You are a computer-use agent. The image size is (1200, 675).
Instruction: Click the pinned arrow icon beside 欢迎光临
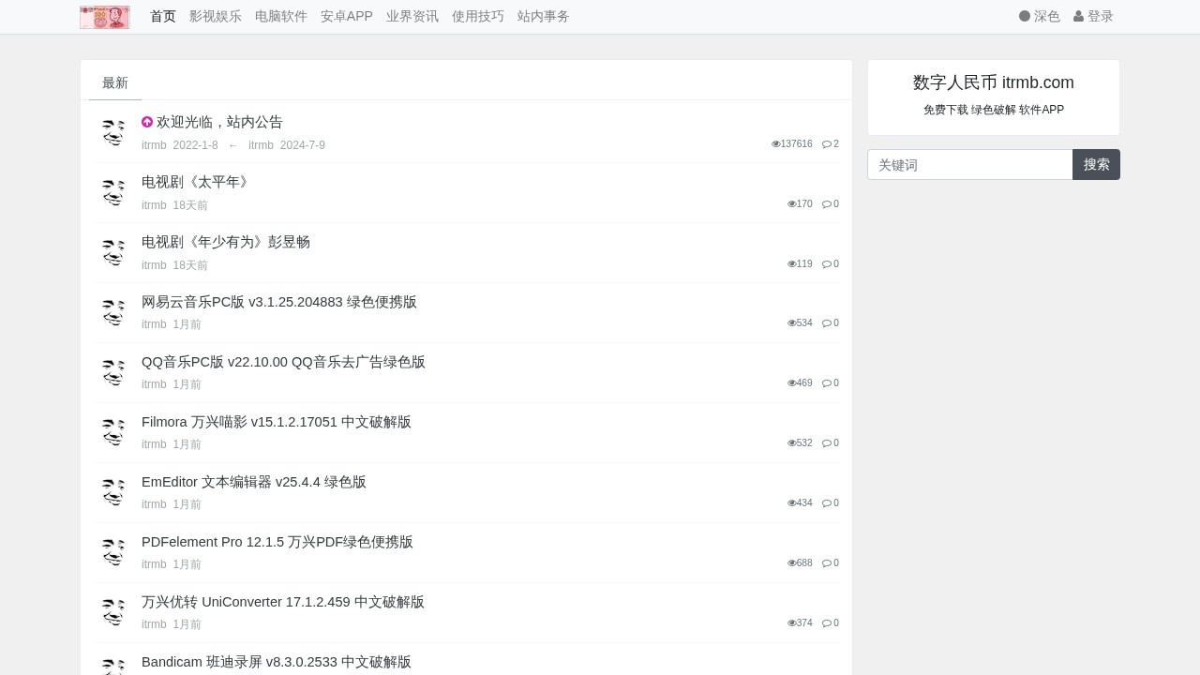tap(147, 122)
